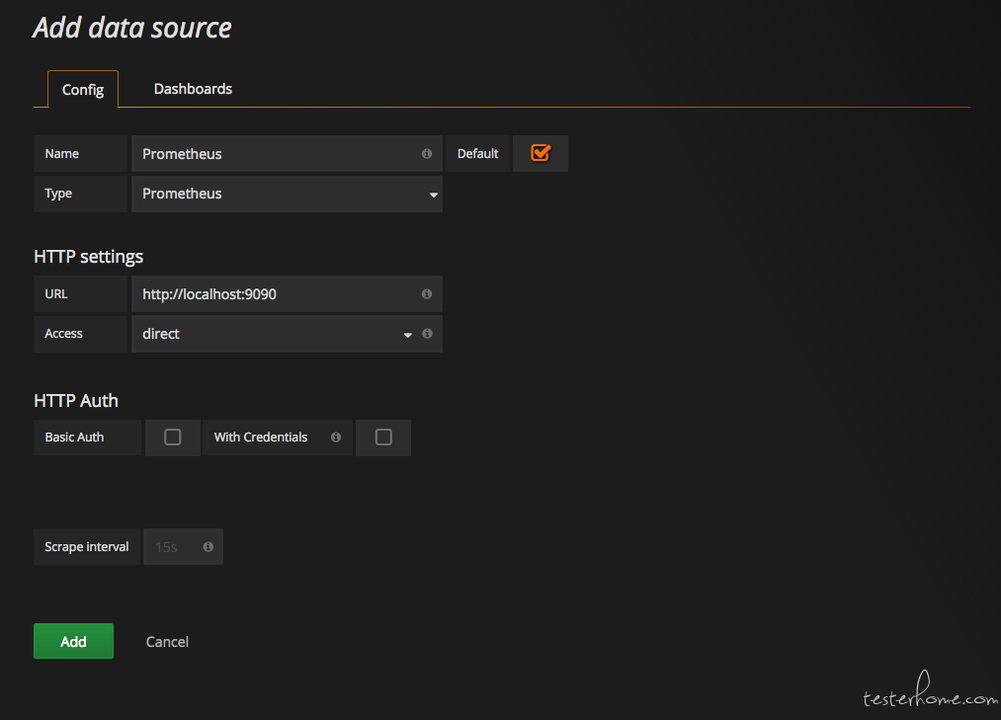Click the 'With Credentials' label
The height and width of the screenshot is (720, 1001).
(x=261, y=438)
